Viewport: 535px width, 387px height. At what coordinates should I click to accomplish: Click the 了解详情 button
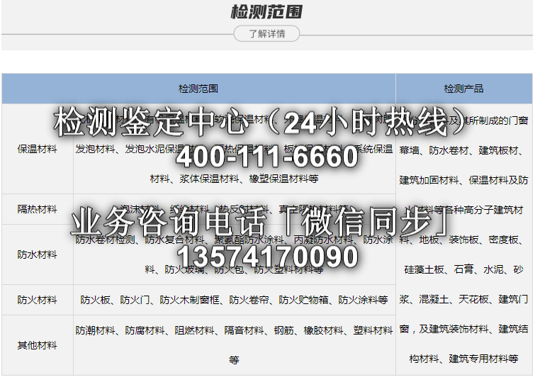(x=267, y=33)
